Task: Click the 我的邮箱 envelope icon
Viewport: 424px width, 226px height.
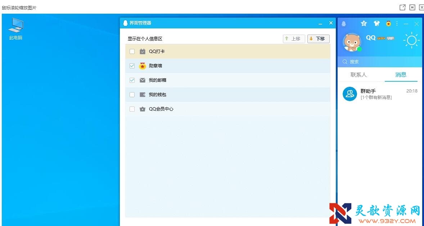Action: coord(143,80)
